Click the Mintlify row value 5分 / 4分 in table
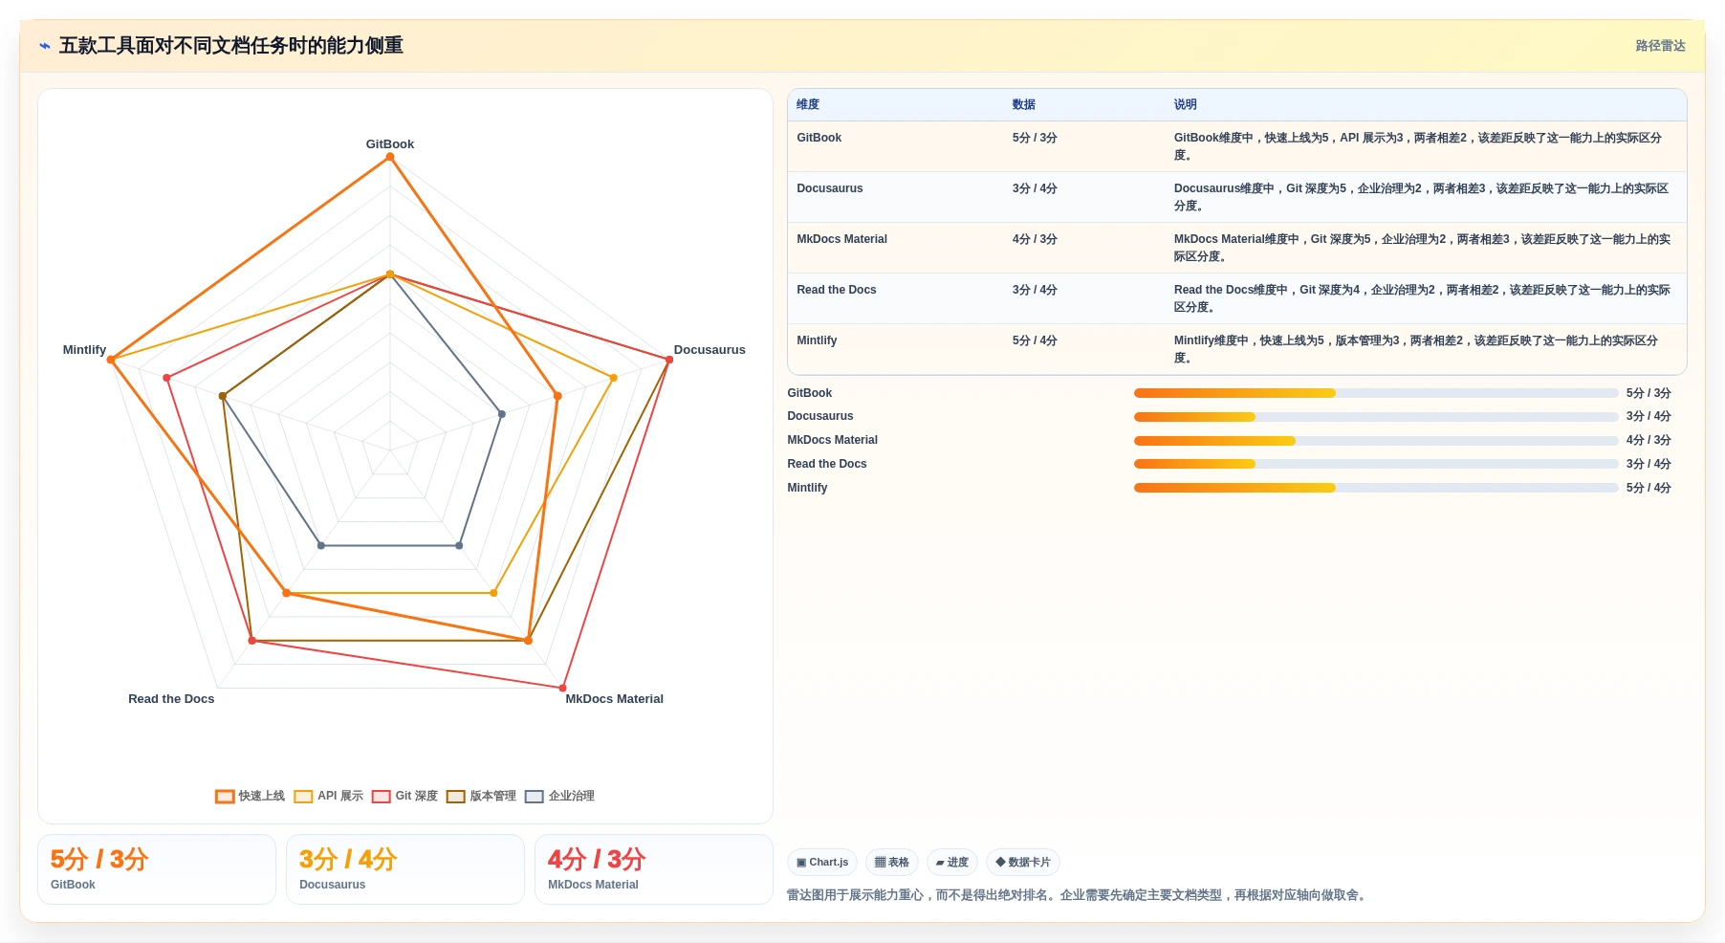Image resolution: width=1725 pixels, height=943 pixels. (1035, 340)
